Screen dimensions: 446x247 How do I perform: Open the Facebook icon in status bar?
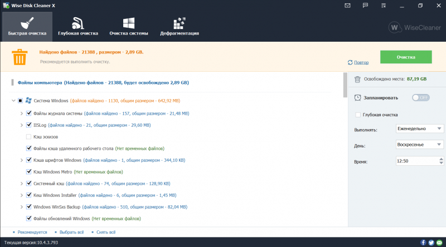pos(423,243)
